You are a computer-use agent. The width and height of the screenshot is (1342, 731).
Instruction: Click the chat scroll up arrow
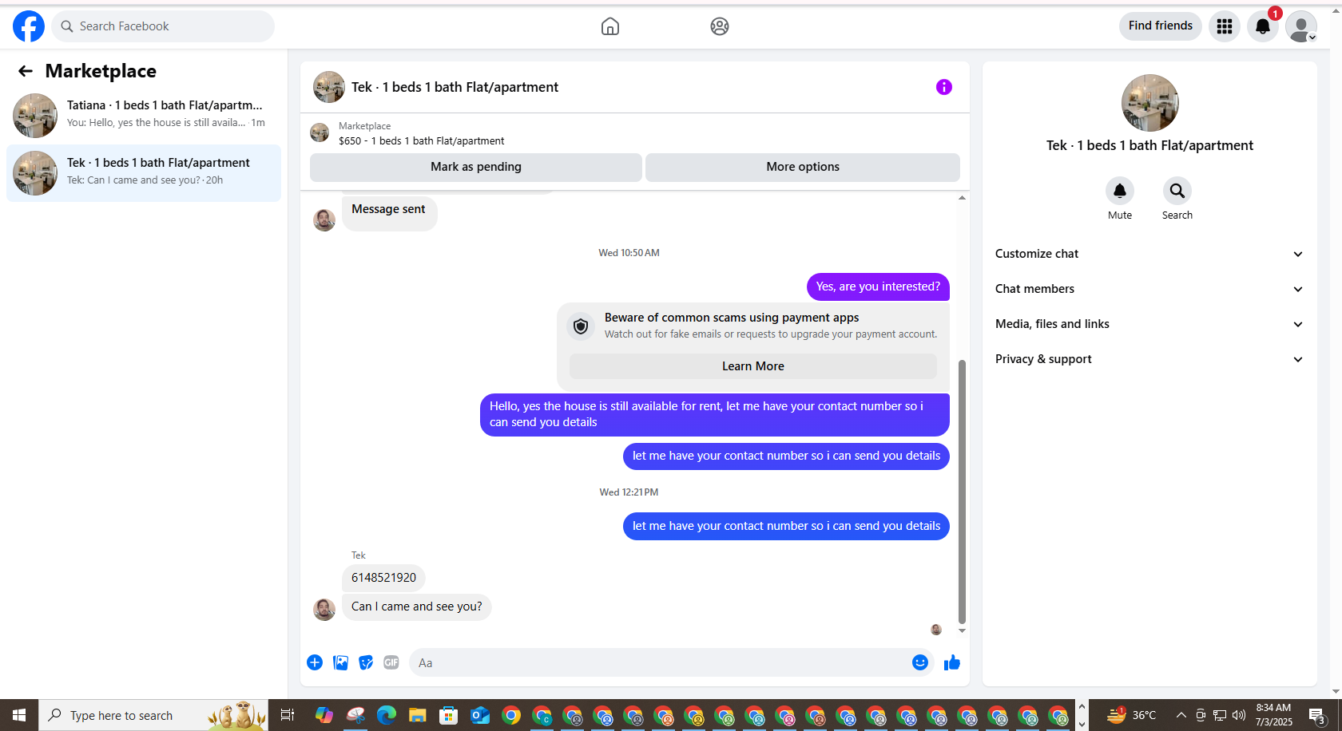pos(962,197)
